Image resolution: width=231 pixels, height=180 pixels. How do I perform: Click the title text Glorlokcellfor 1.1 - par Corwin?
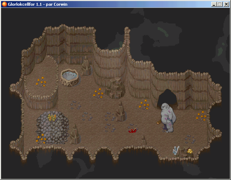click(x=38, y=4)
